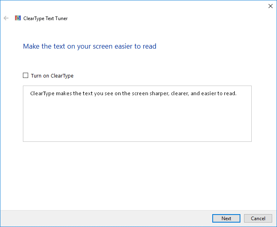Click the "Turn on ClearType" label text
This screenshot has height=227, width=277.
(52, 76)
